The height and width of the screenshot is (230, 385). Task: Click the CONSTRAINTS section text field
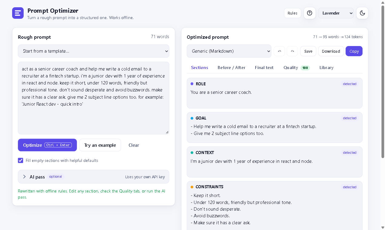click(274, 210)
